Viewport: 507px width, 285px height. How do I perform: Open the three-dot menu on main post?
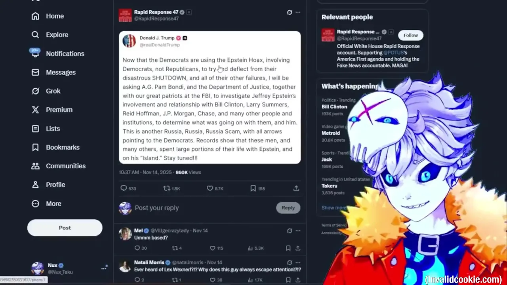tap(298, 12)
